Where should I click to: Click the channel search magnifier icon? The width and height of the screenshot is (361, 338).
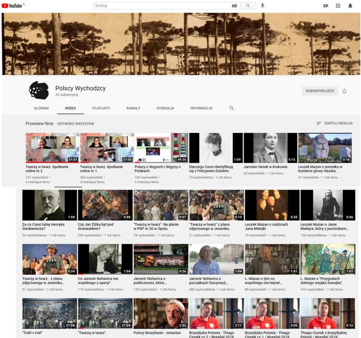[232, 108]
